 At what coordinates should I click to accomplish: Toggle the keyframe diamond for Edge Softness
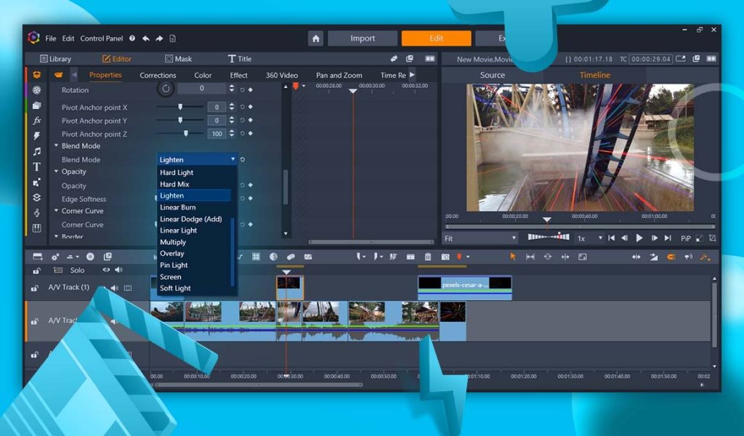coord(251,198)
